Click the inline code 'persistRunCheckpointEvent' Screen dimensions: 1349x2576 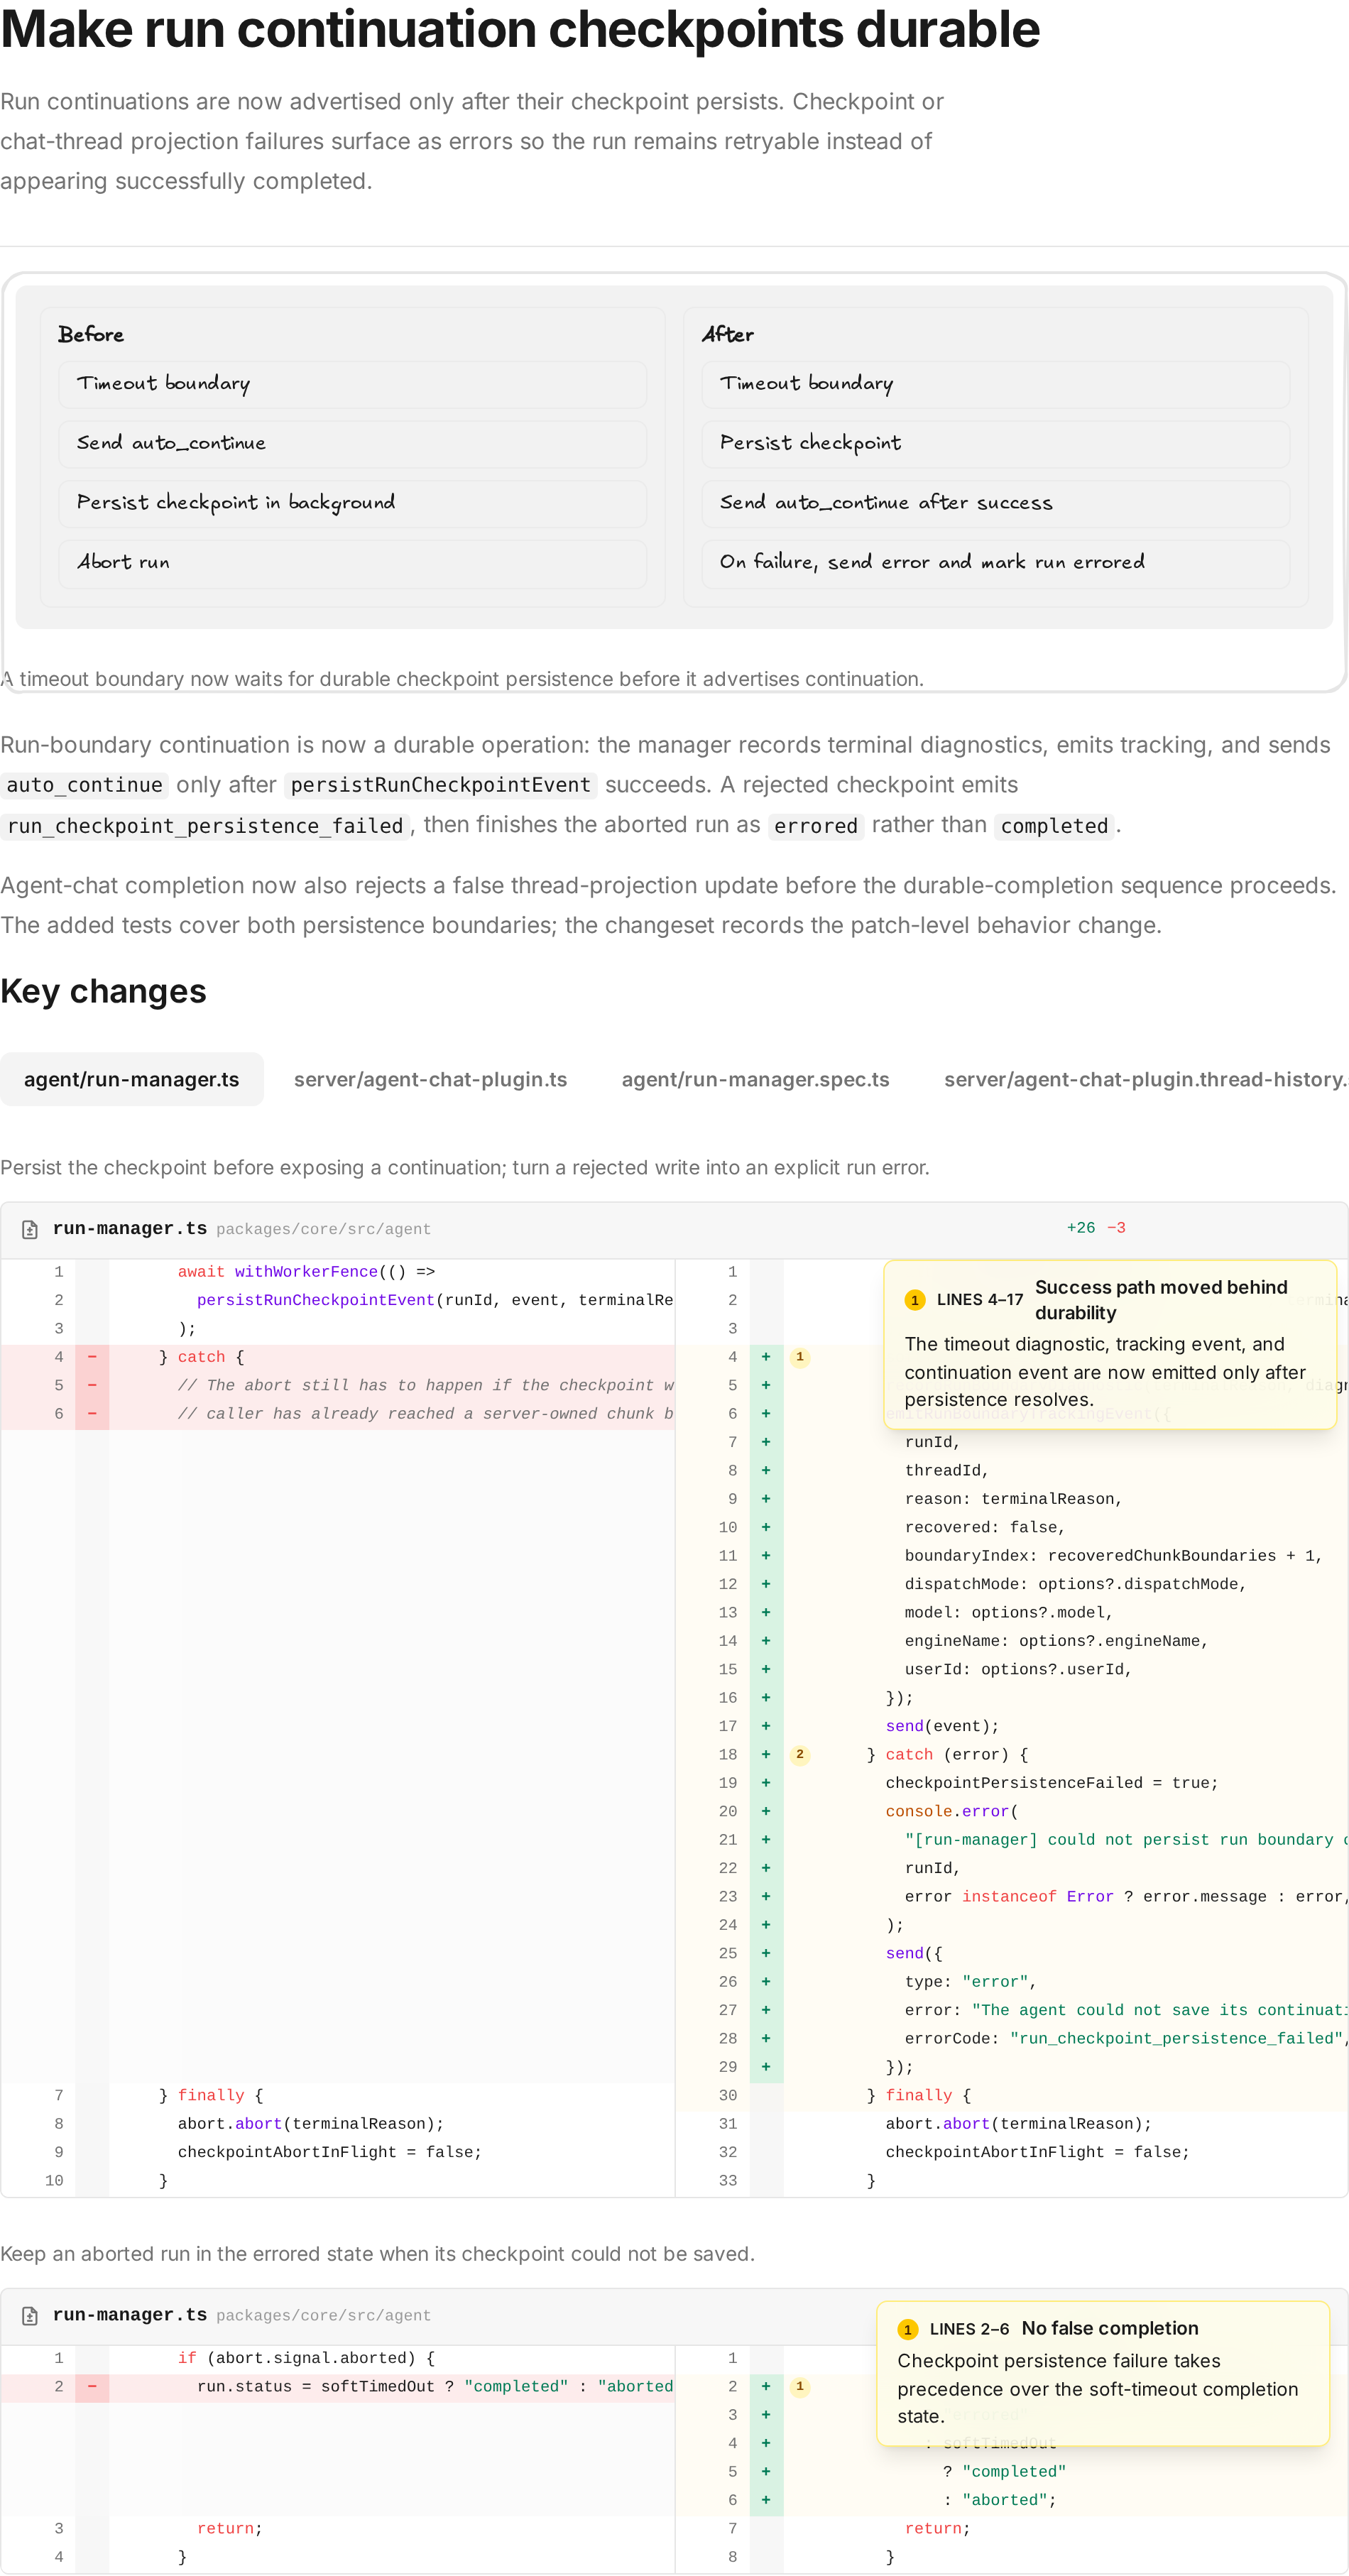(x=440, y=785)
